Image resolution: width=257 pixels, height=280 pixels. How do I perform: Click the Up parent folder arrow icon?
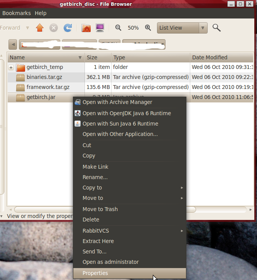40,28
